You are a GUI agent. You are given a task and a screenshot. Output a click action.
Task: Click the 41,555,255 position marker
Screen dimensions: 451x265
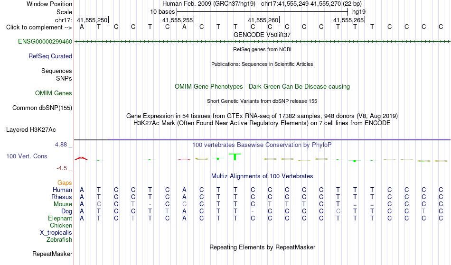178,20
